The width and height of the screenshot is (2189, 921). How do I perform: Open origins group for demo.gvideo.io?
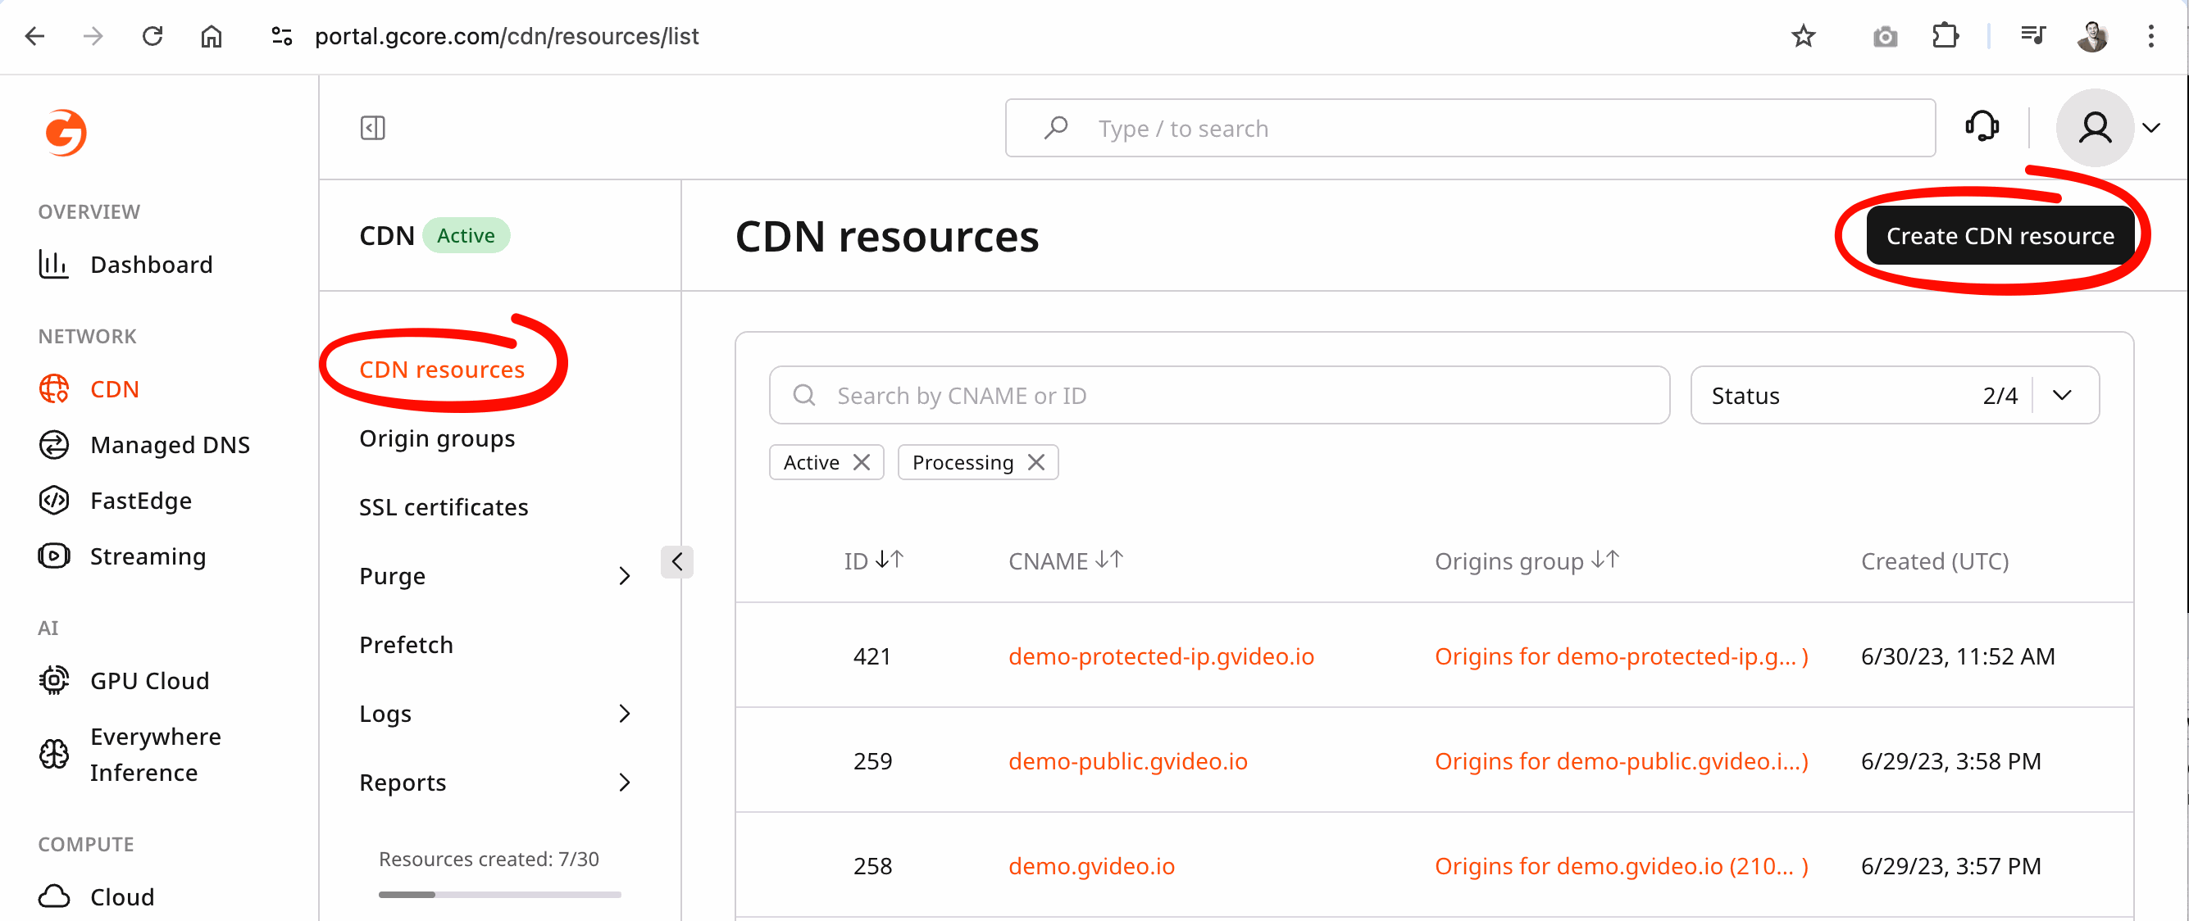1621,865
